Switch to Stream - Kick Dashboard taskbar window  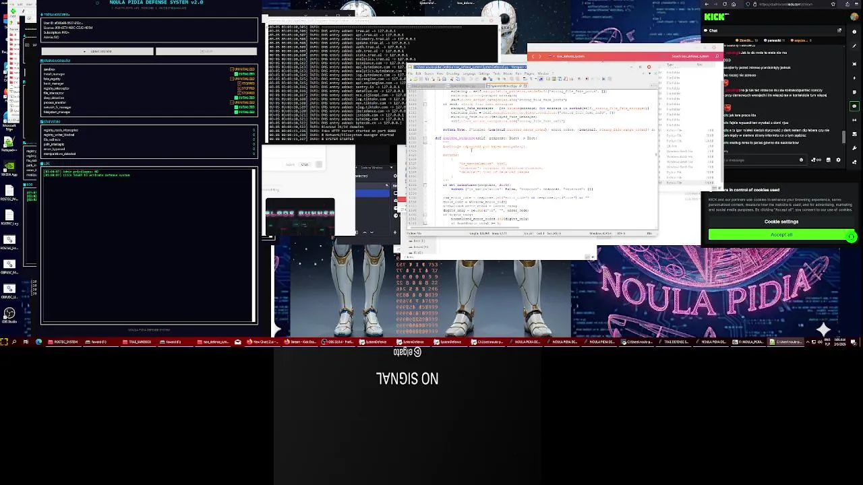pyautogui.click(x=300, y=342)
